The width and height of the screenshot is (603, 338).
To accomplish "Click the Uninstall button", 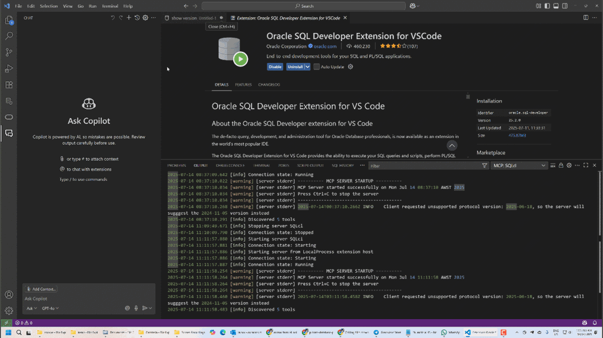I will pos(296,67).
